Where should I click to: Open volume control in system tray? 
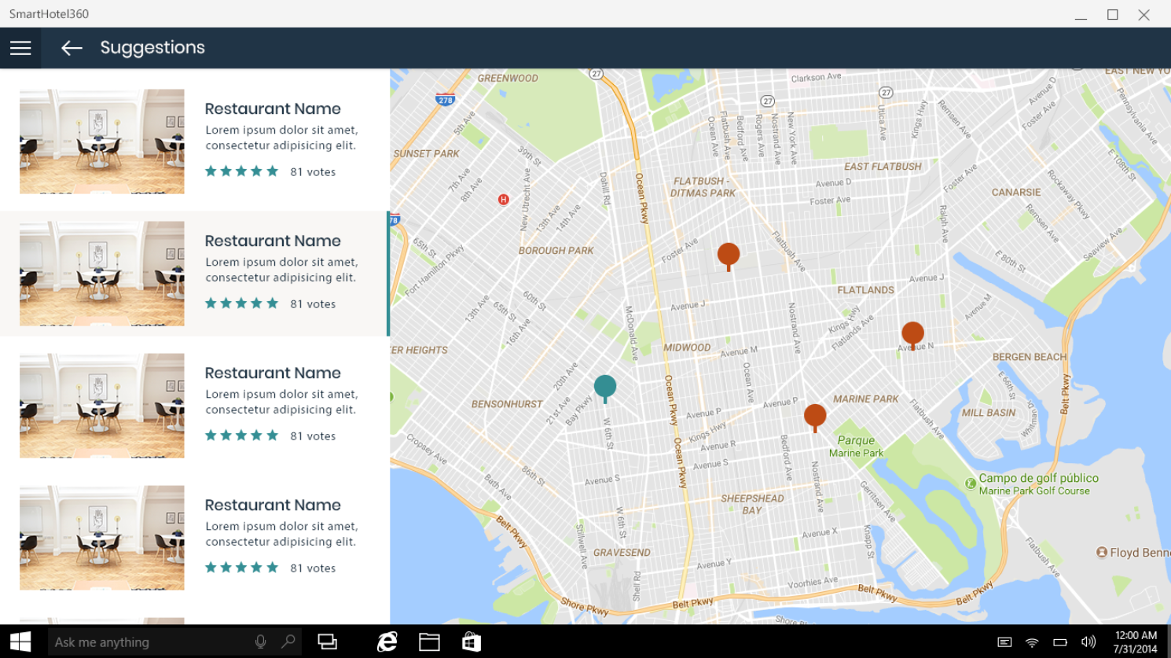pos(1088,642)
